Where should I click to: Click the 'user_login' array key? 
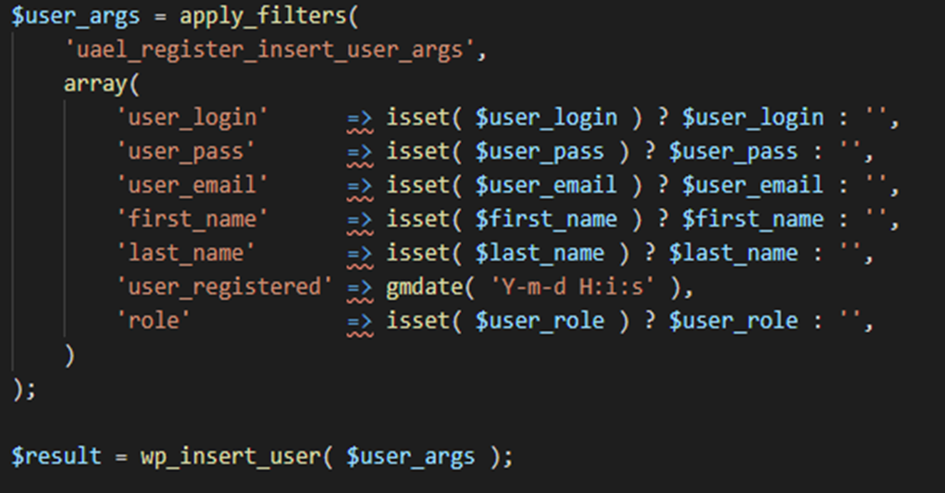193,117
